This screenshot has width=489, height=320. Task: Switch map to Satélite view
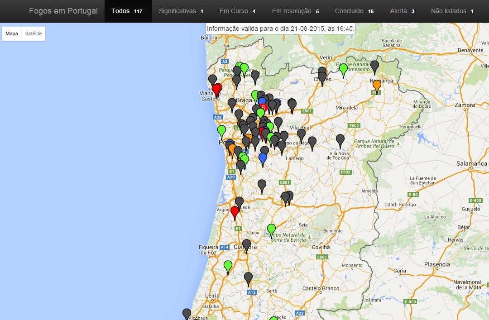(34, 33)
